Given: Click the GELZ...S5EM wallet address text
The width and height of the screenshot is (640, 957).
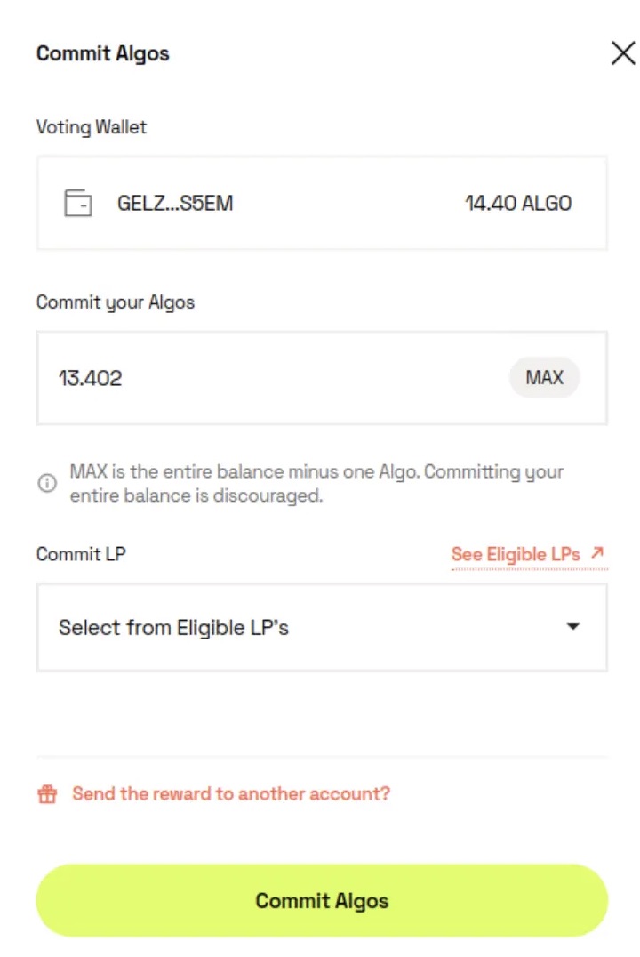Looking at the screenshot, I should click(175, 203).
